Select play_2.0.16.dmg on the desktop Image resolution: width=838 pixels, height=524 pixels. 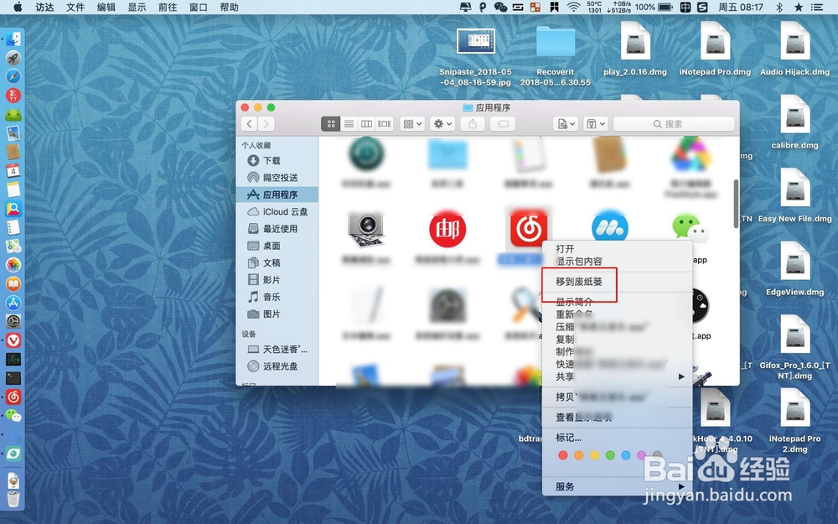(635, 48)
